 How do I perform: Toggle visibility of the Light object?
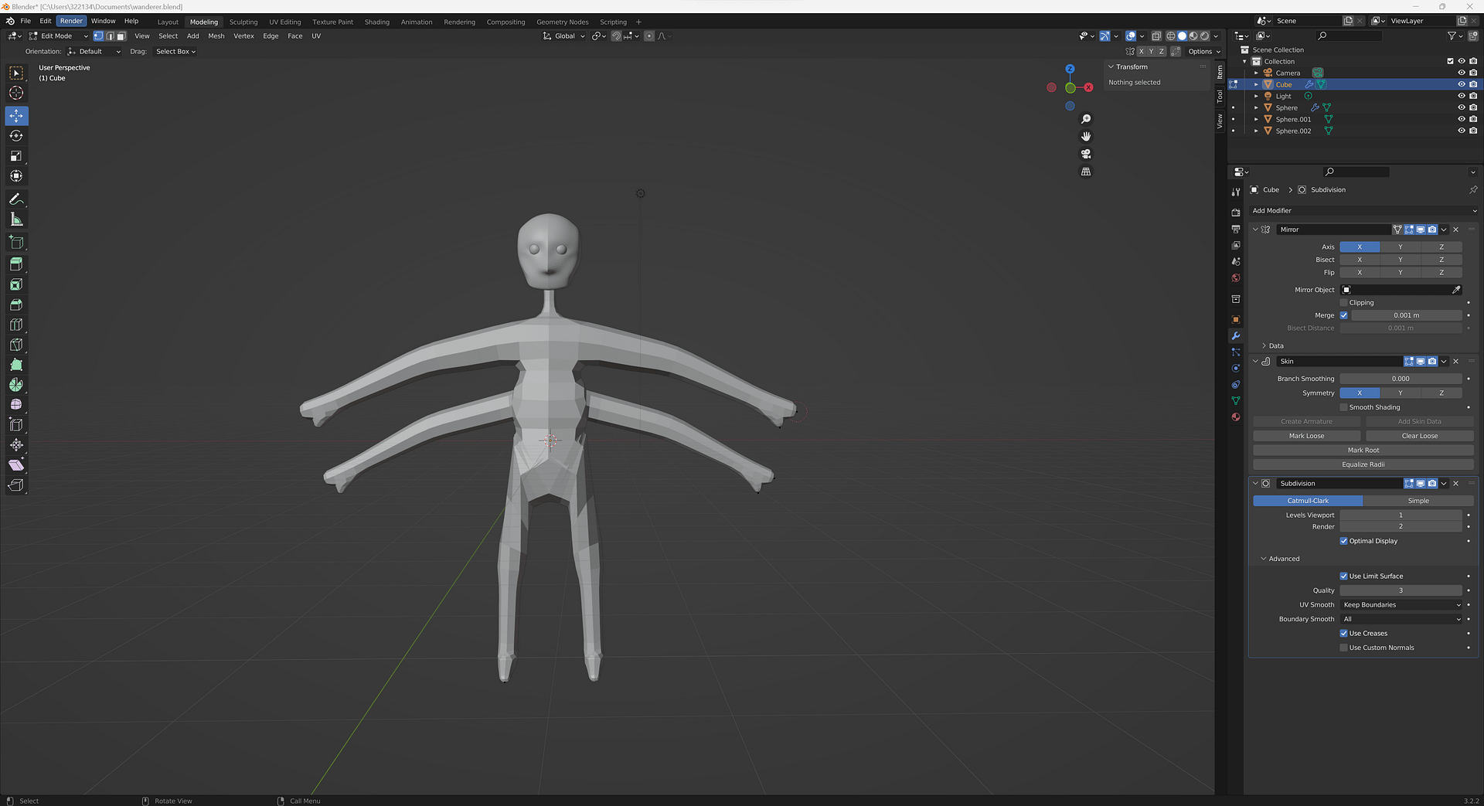[x=1461, y=96]
